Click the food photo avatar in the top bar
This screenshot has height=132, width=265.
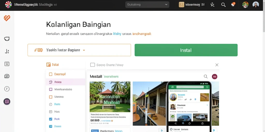click(x=245, y=5)
